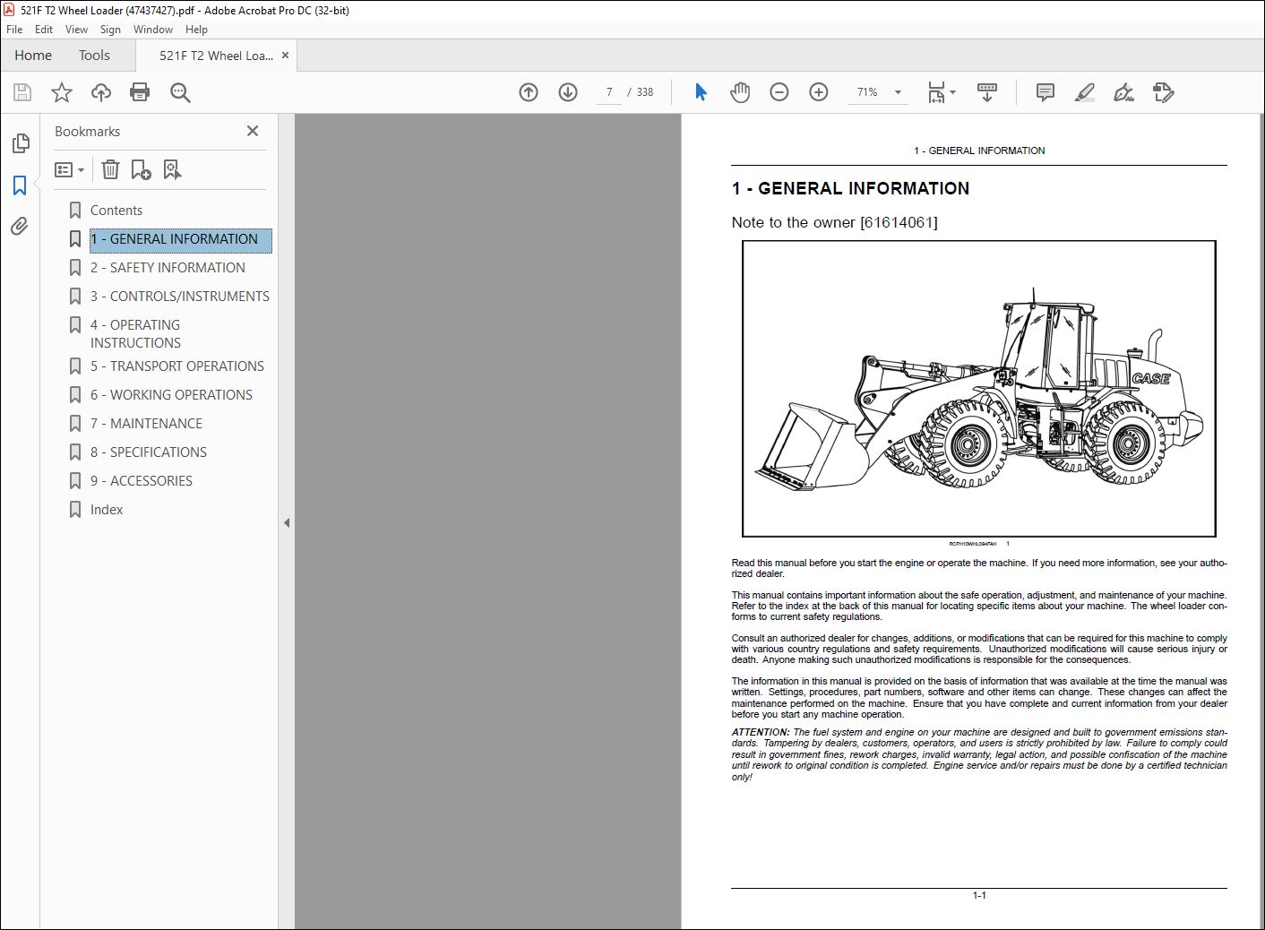Open the Window menu
The height and width of the screenshot is (930, 1265).
(x=153, y=30)
